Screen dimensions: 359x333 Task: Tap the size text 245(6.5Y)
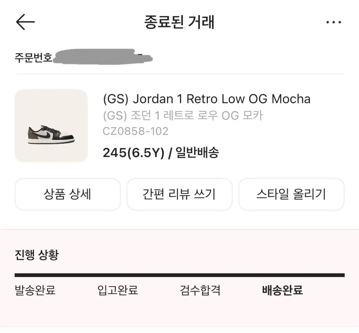pos(133,153)
